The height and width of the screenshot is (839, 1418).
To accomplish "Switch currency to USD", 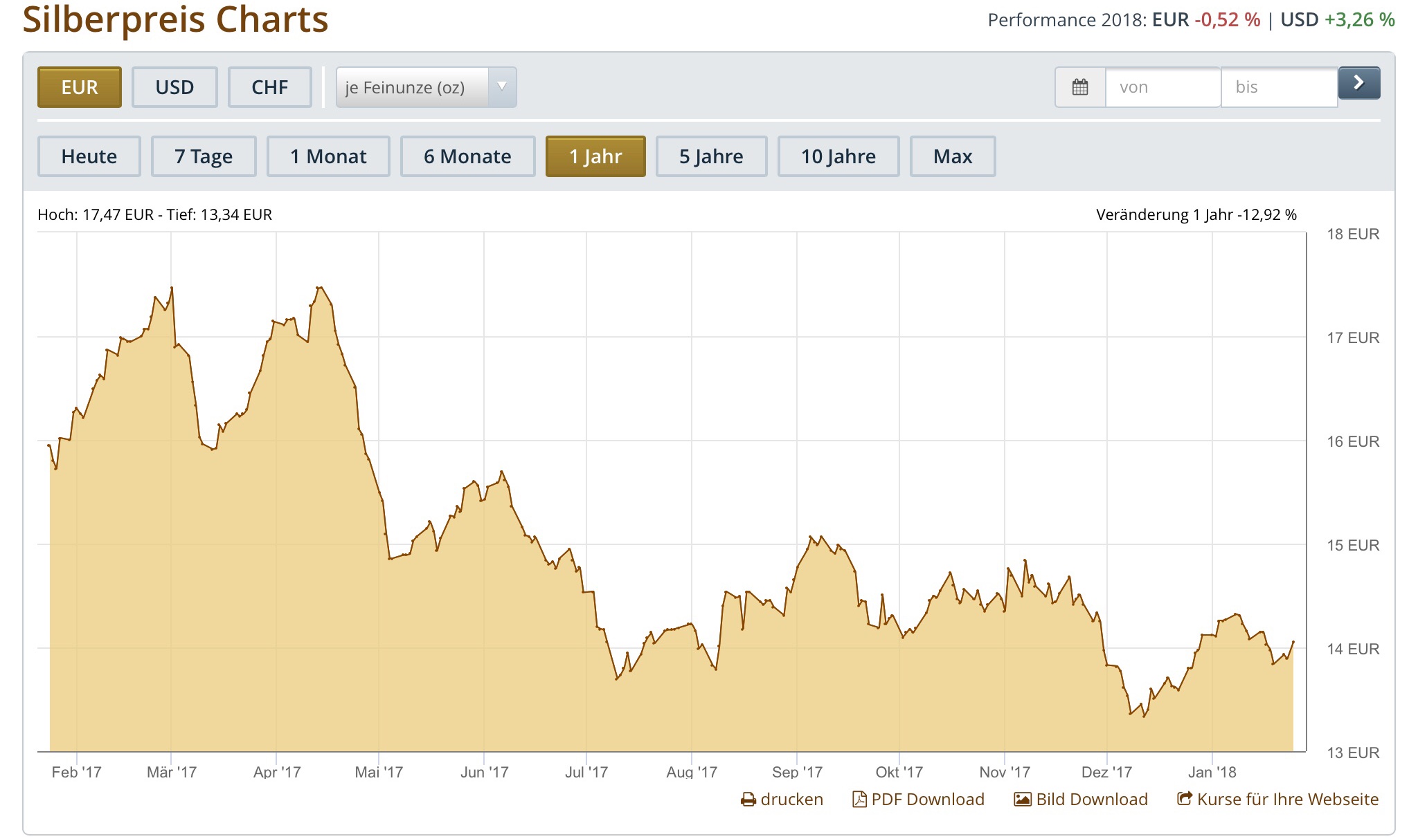I will 174,87.
